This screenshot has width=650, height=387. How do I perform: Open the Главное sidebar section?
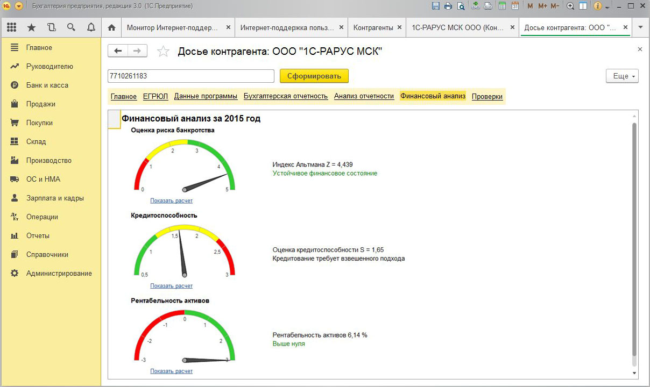[x=51, y=48]
